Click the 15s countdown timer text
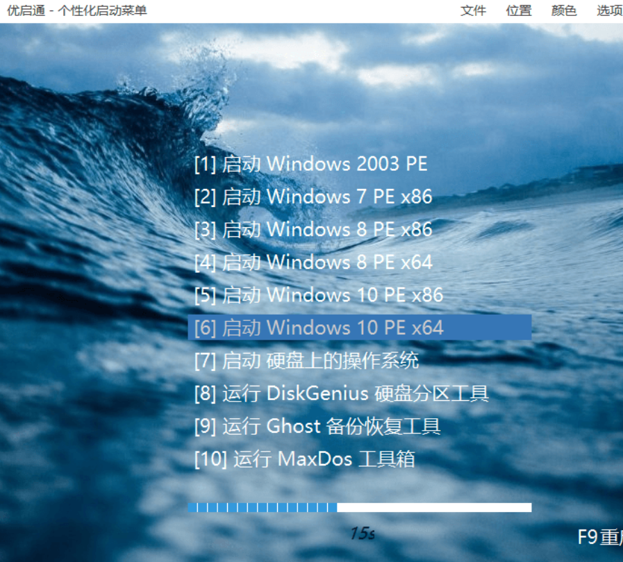This screenshot has width=623, height=562. click(x=363, y=534)
